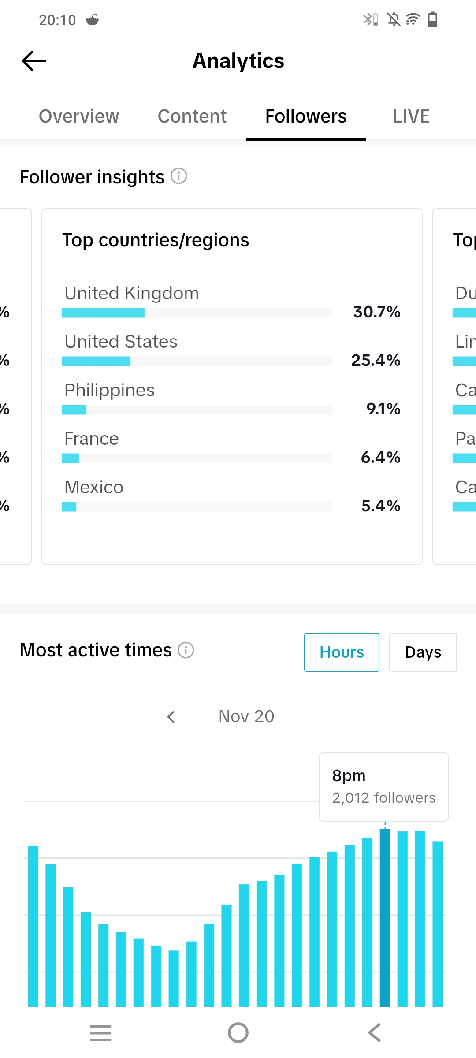Select the Followers tab
476x1058 pixels.
[x=305, y=116]
